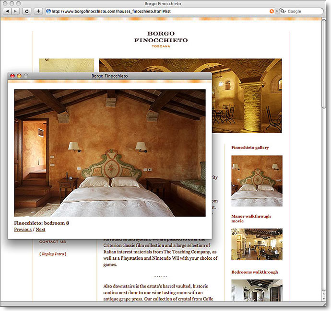The image size is (331, 311).
Task: Click the orange RSS/snapback icon in address bar
Action: tap(272, 12)
